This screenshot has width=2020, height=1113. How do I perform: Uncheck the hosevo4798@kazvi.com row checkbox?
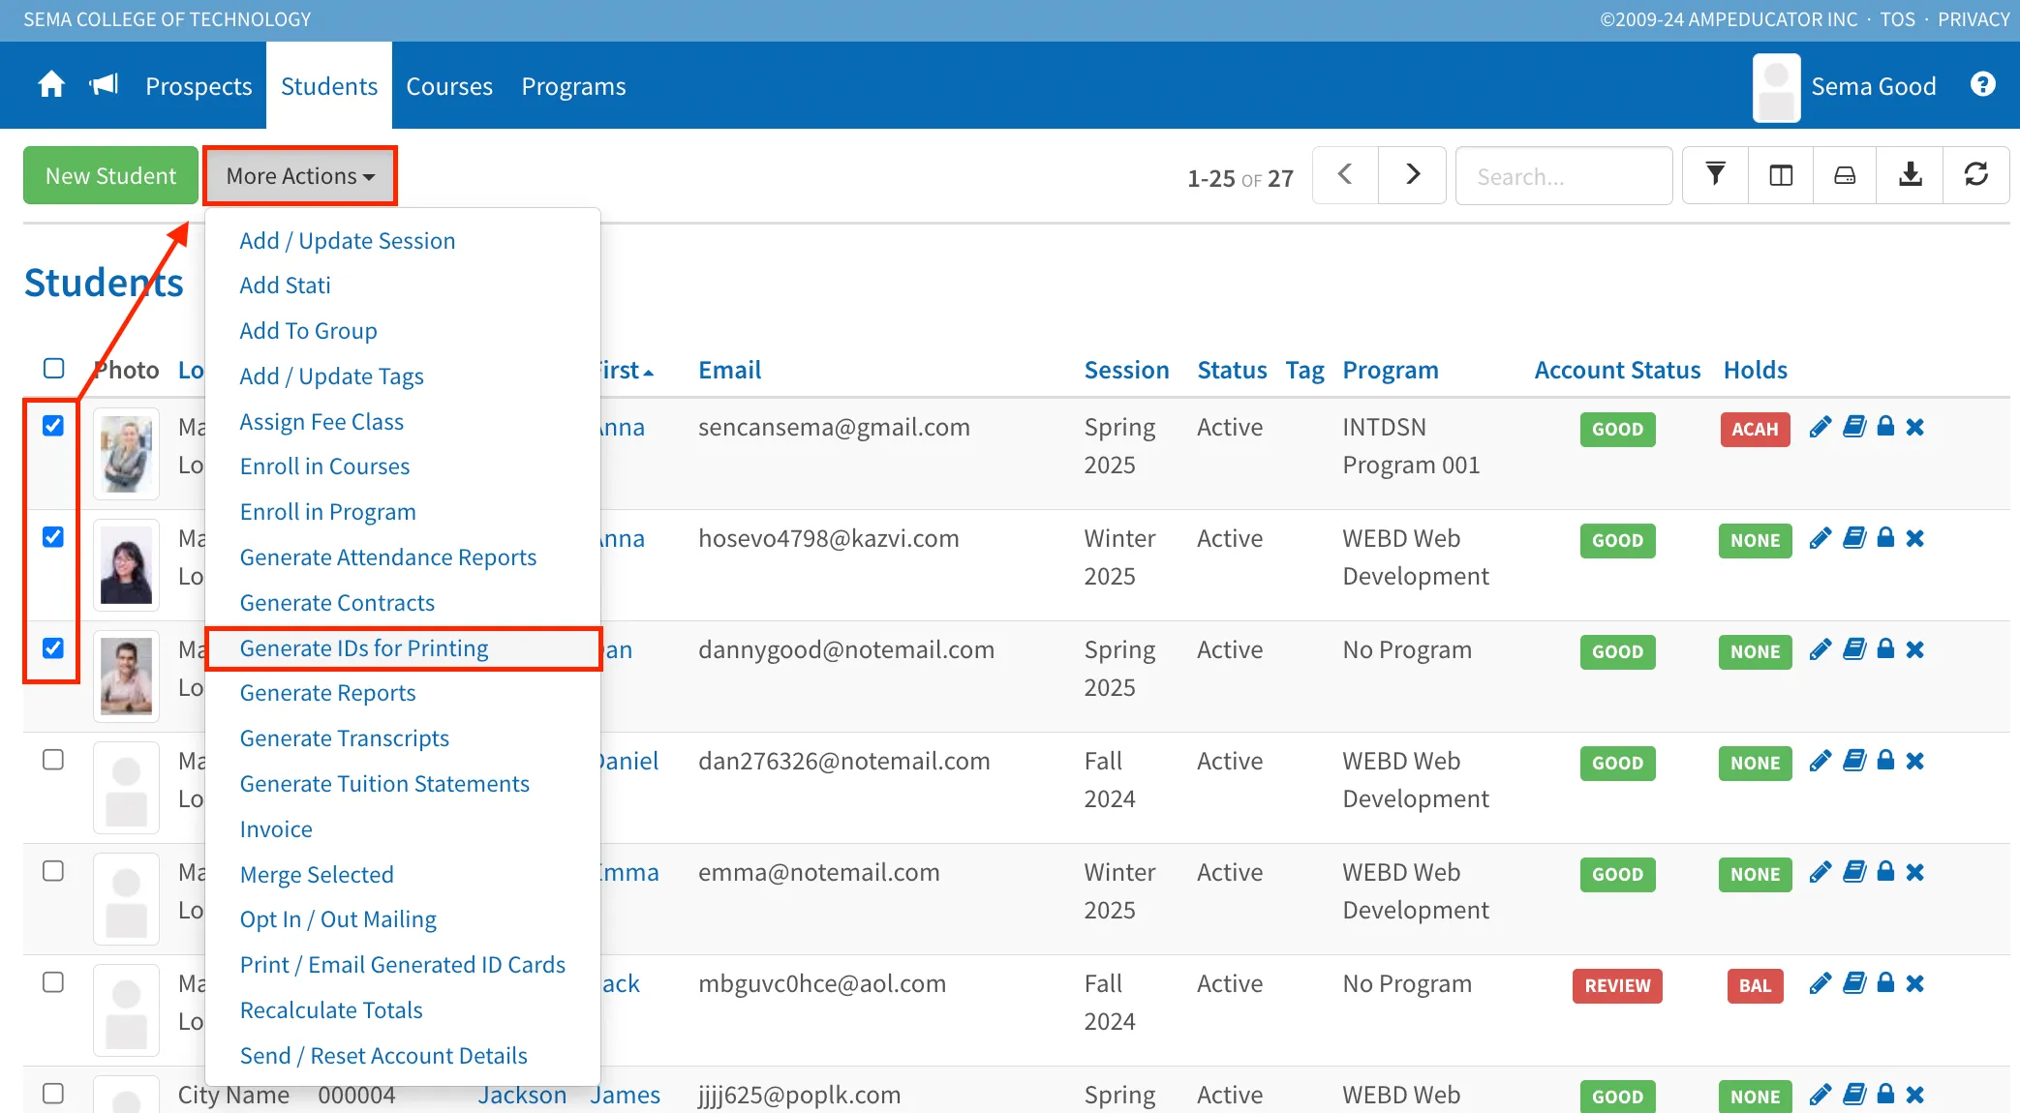53,537
